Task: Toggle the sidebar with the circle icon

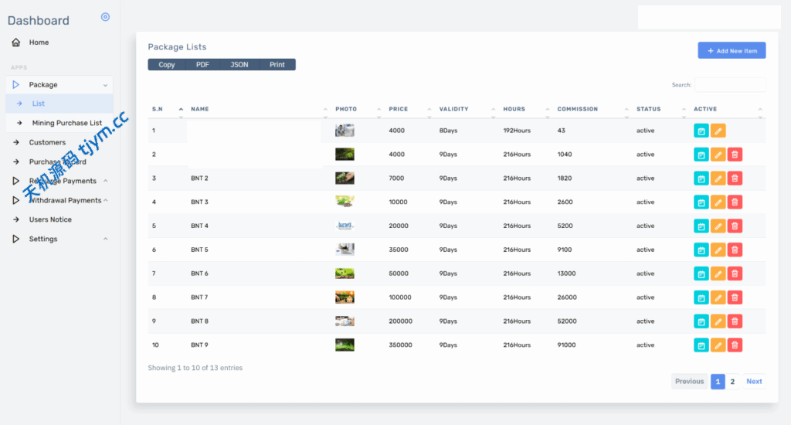Action: (105, 17)
